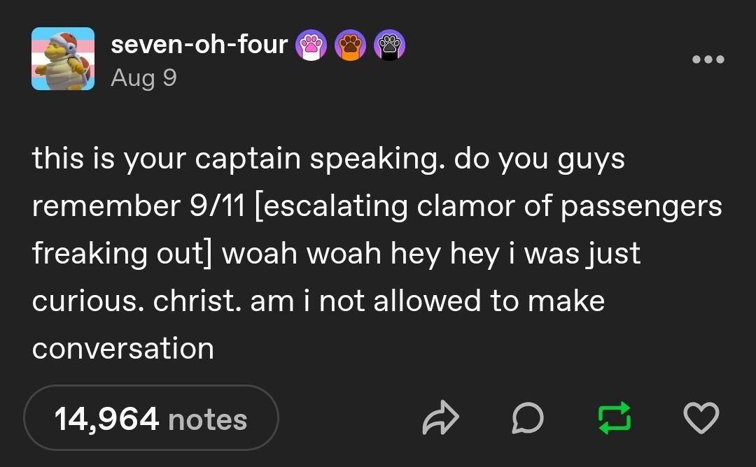Viewport: 756px width, 467px height.
Task: Click the purple and black paw badge
Action: 388,45
